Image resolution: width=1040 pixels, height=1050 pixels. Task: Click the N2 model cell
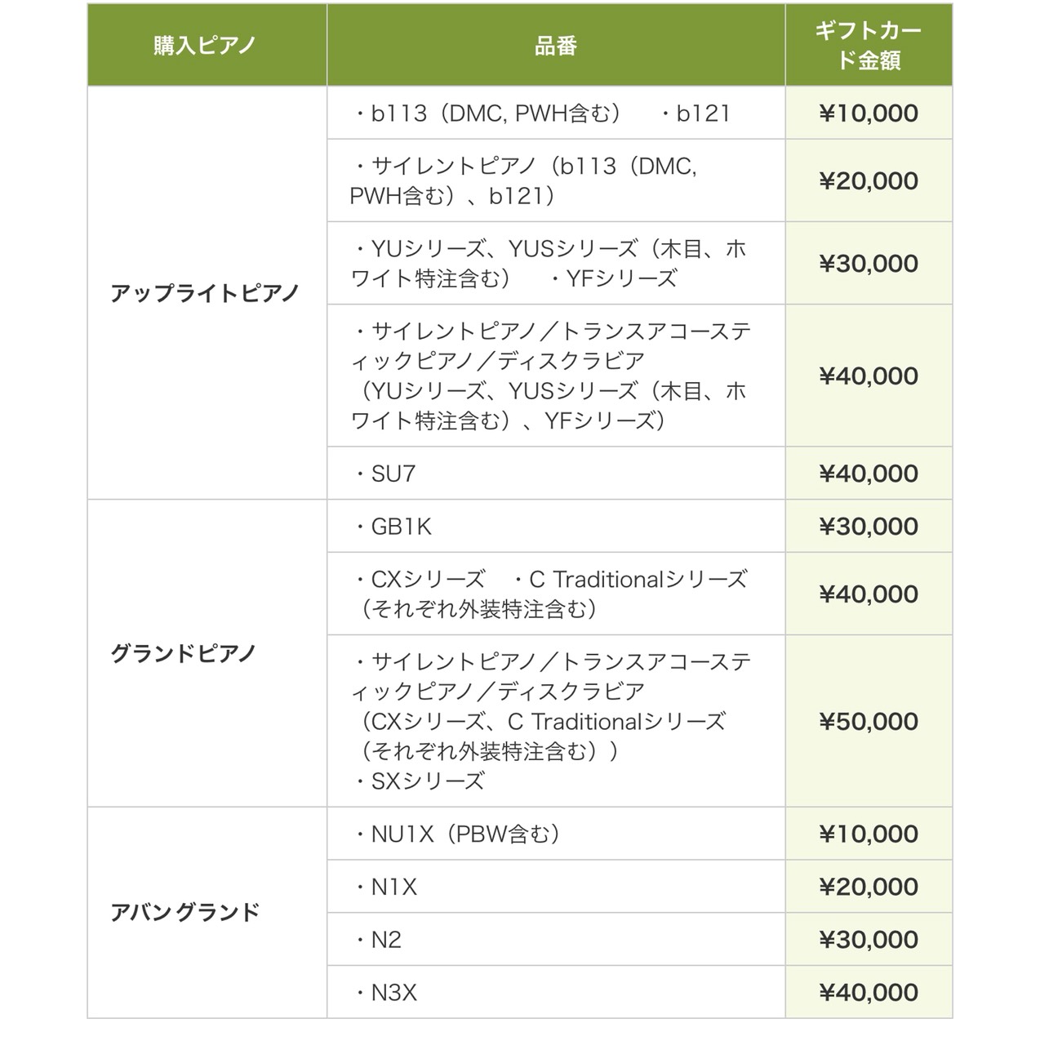point(556,939)
